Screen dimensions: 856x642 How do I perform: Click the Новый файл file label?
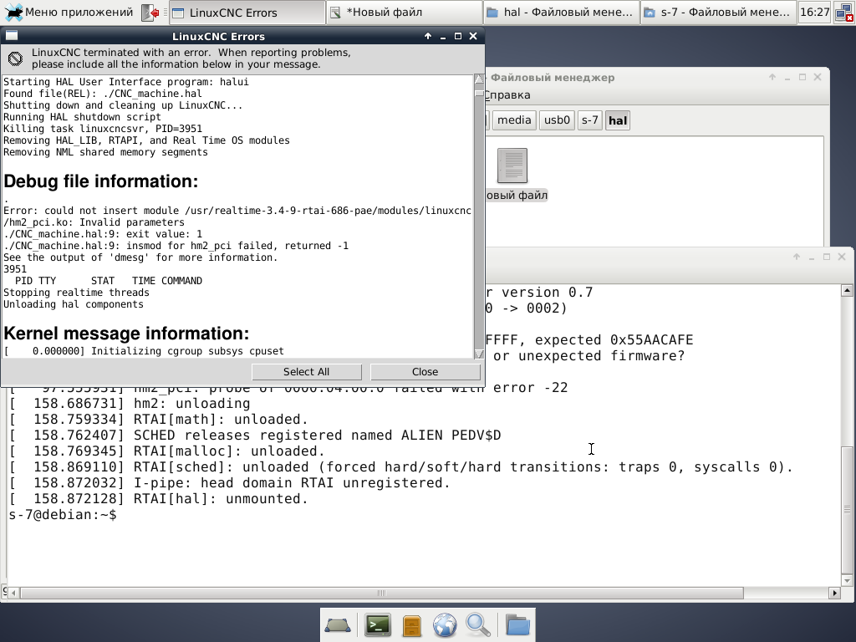pos(517,196)
